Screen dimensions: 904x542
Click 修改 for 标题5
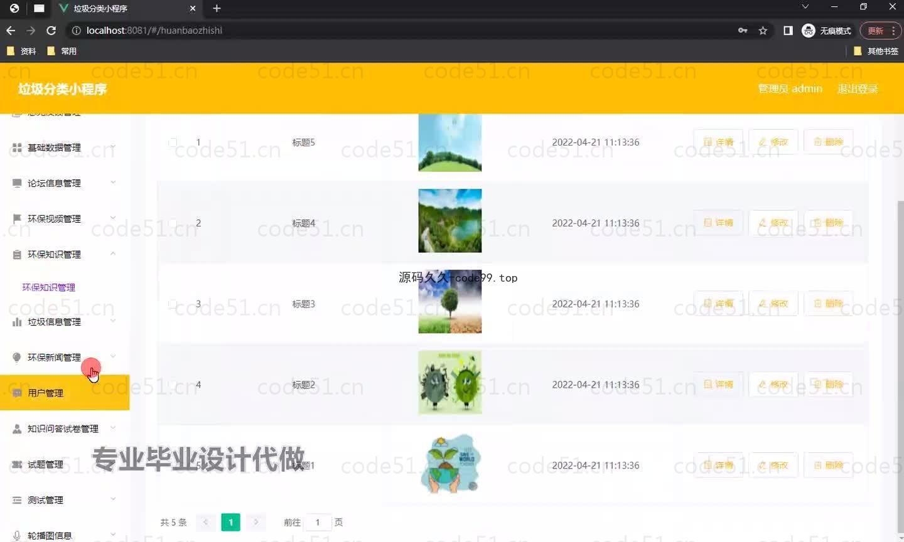773,142
